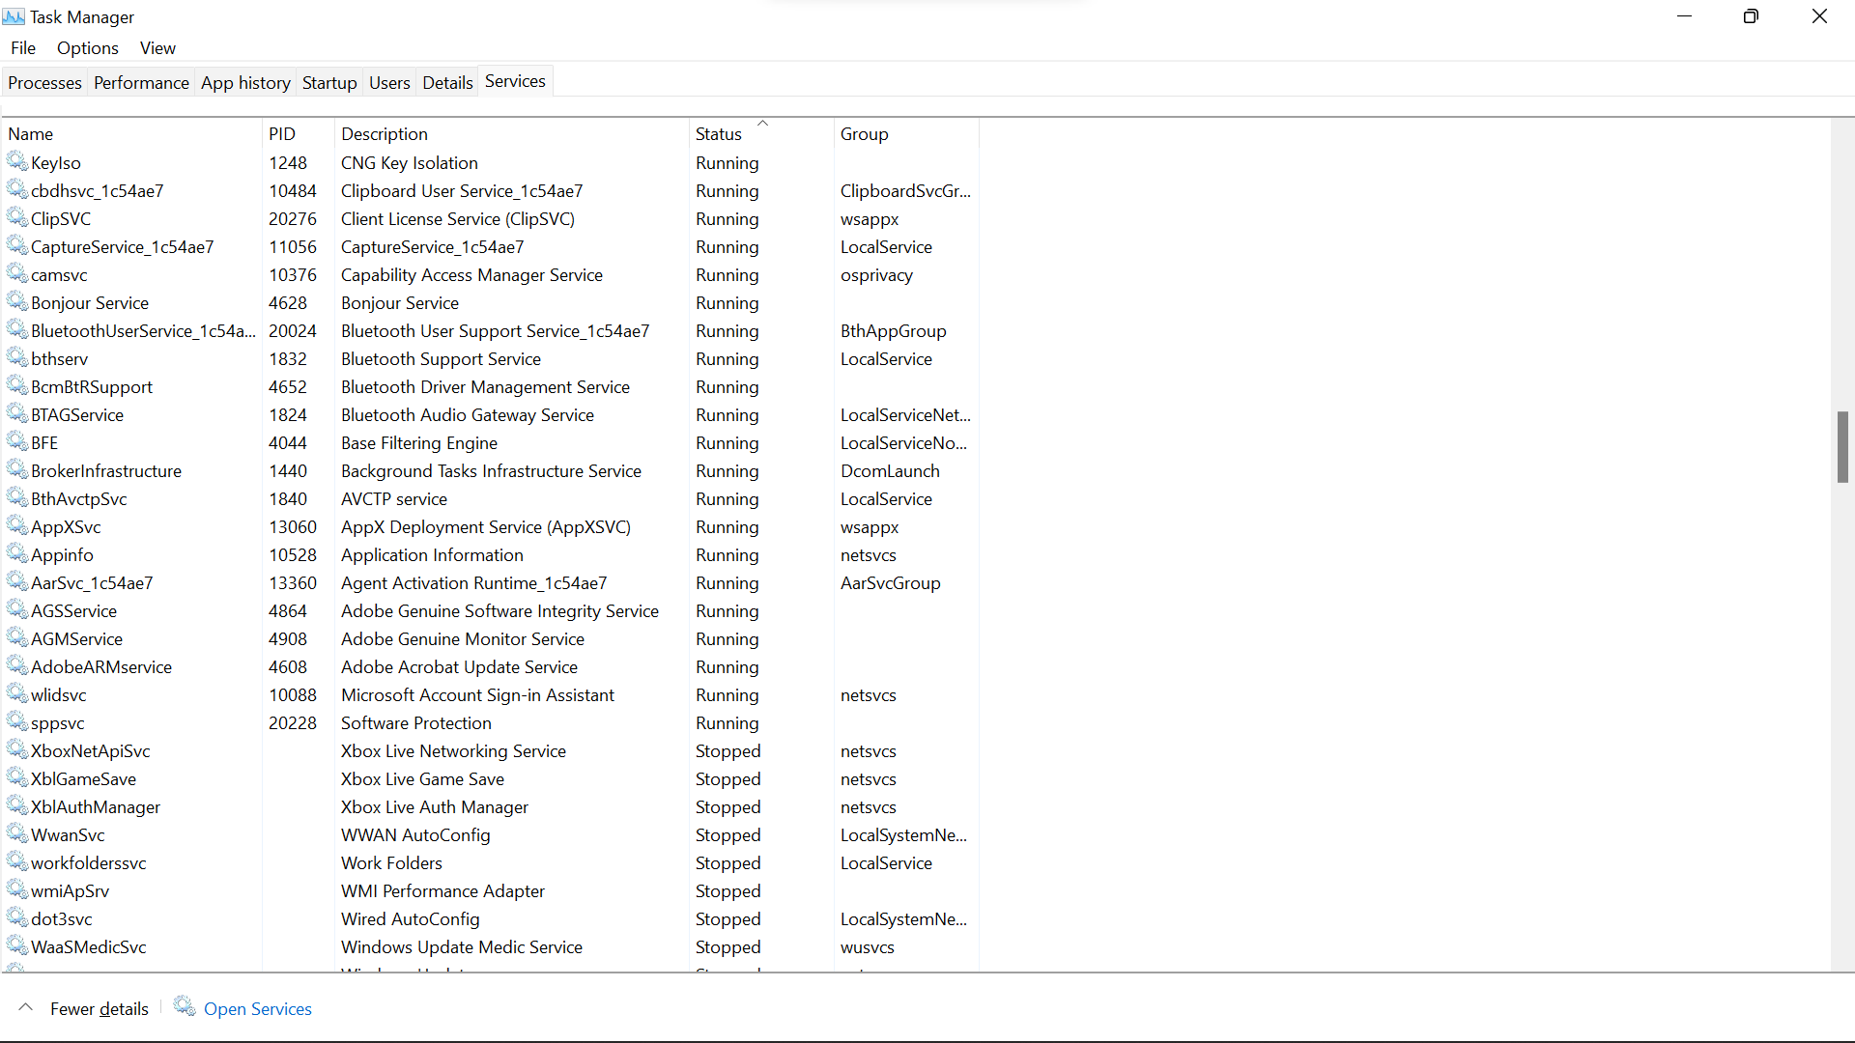Click the Open Services link
The height and width of the screenshot is (1043, 1855).
pos(258,1008)
